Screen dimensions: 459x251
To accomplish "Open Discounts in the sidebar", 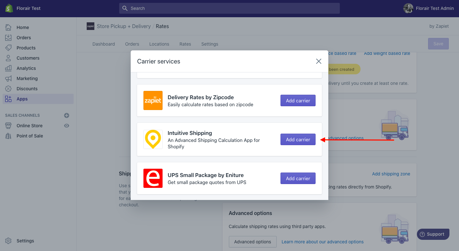I will click(27, 89).
